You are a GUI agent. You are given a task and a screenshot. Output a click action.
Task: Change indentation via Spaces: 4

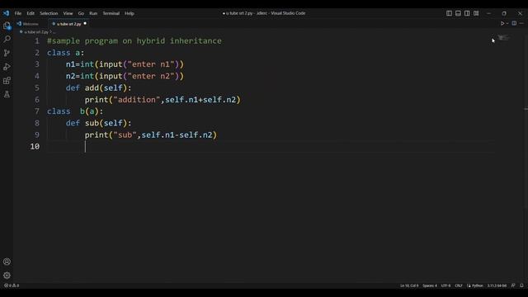click(x=430, y=285)
